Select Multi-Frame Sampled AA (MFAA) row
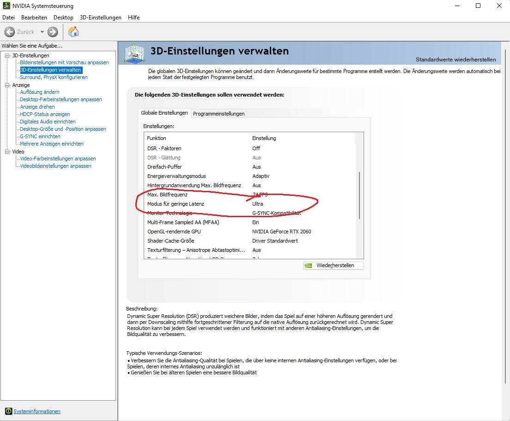The width and height of the screenshot is (510, 421). (x=249, y=223)
